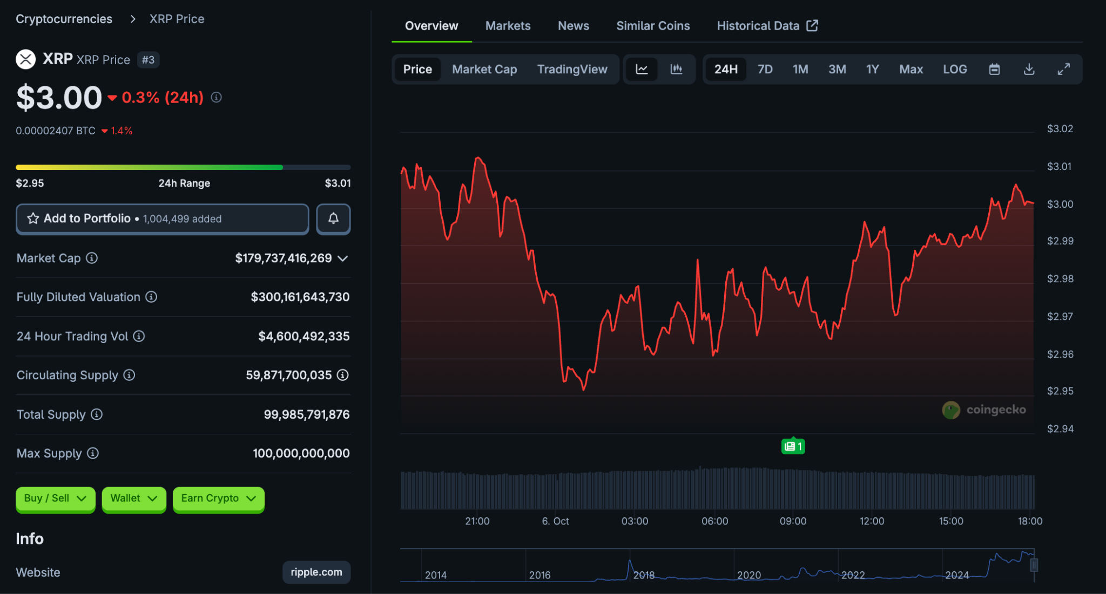This screenshot has width=1106, height=594.
Task: Click the historical range navigator handle
Action: point(1034,565)
